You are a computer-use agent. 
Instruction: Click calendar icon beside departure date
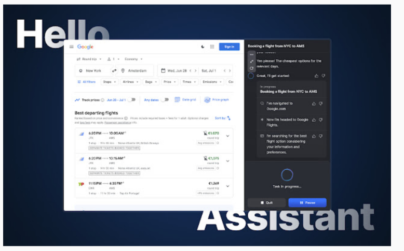(163, 71)
